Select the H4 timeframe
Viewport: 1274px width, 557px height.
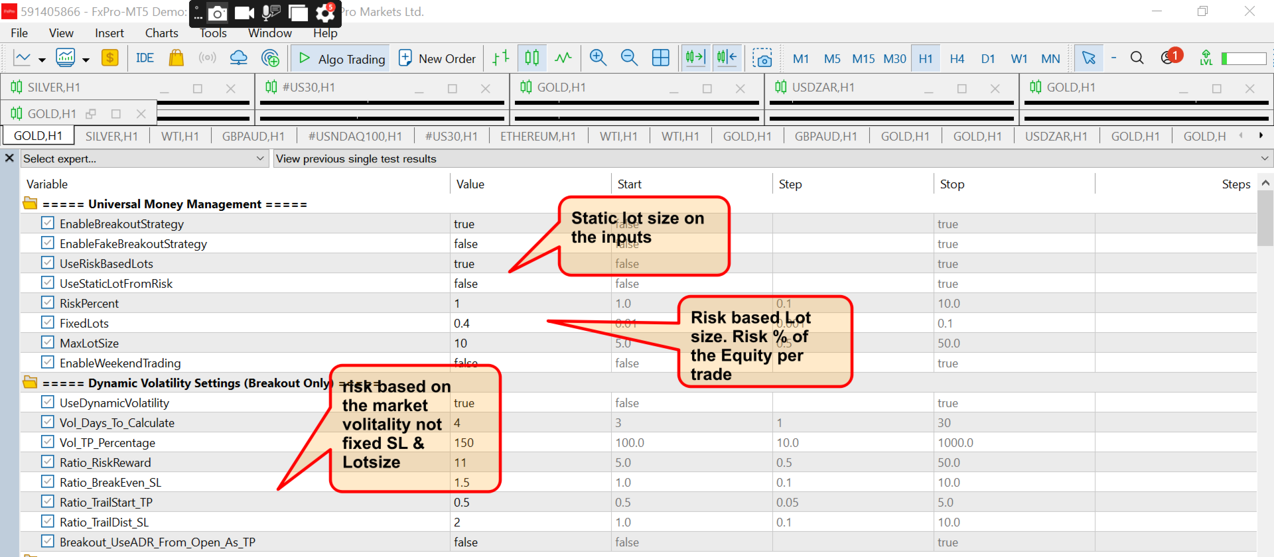[x=957, y=58]
